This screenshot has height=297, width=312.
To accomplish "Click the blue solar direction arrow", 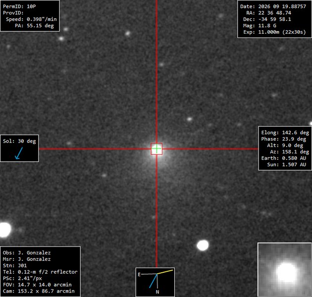I will click(19, 153).
